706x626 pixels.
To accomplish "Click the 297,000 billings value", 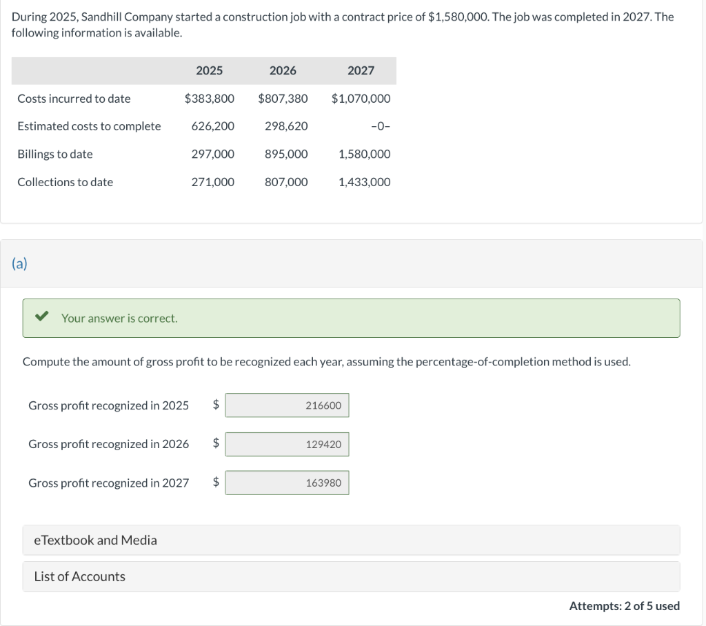I will (x=213, y=154).
